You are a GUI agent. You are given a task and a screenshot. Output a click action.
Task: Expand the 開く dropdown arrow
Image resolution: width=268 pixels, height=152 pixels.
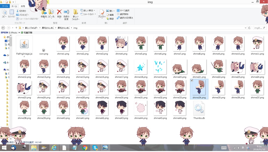pos(114,11)
